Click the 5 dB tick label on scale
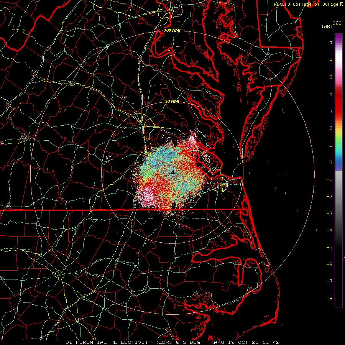 [331, 77]
